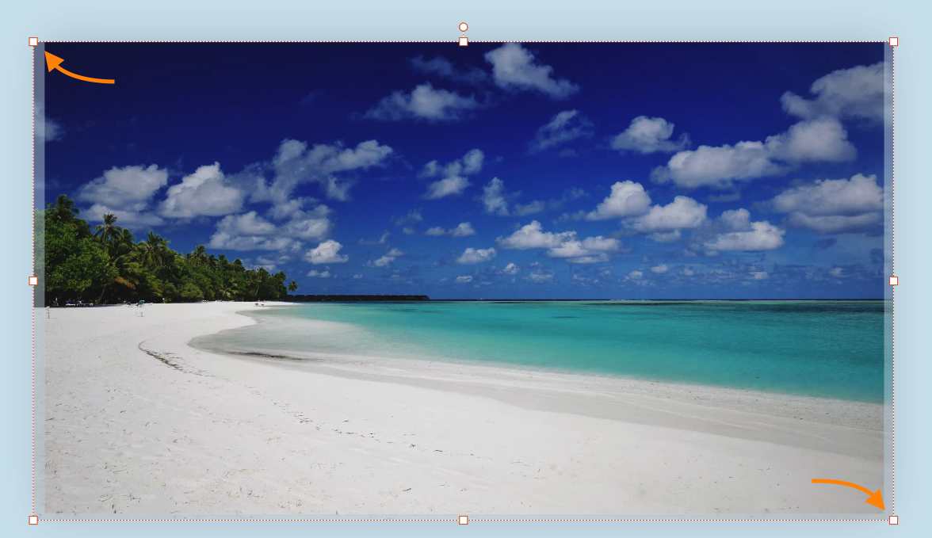Select the top-right corner resize handle

coord(894,41)
